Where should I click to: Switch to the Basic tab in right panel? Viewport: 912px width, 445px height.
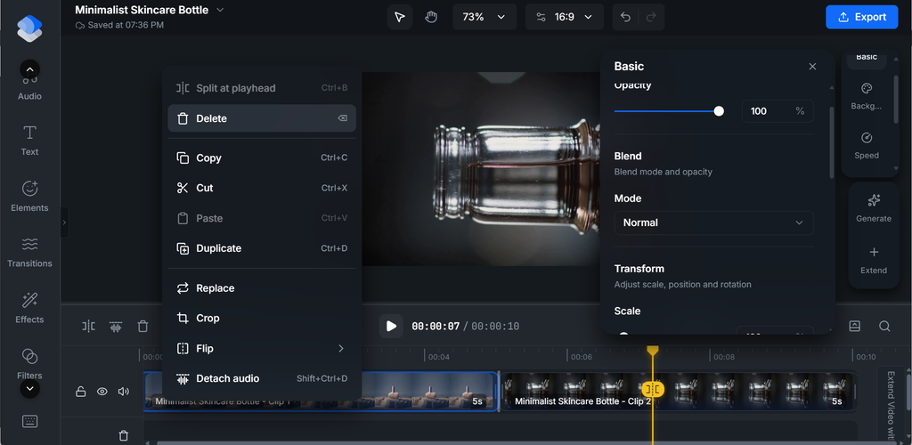click(x=866, y=59)
